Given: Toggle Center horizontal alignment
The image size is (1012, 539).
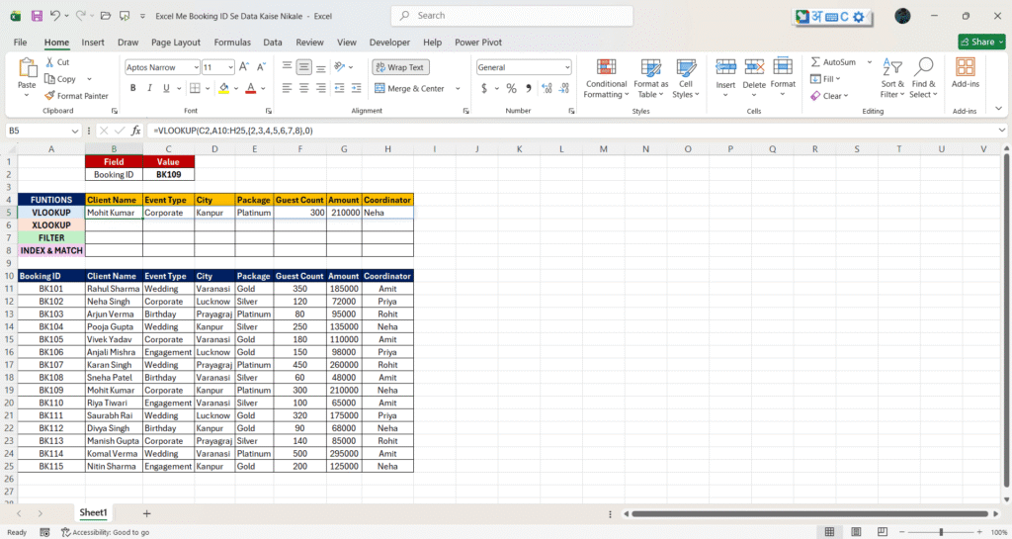Looking at the screenshot, I should click(x=304, y=88).
